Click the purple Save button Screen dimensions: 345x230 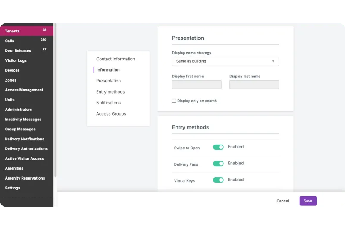[308, 201]
